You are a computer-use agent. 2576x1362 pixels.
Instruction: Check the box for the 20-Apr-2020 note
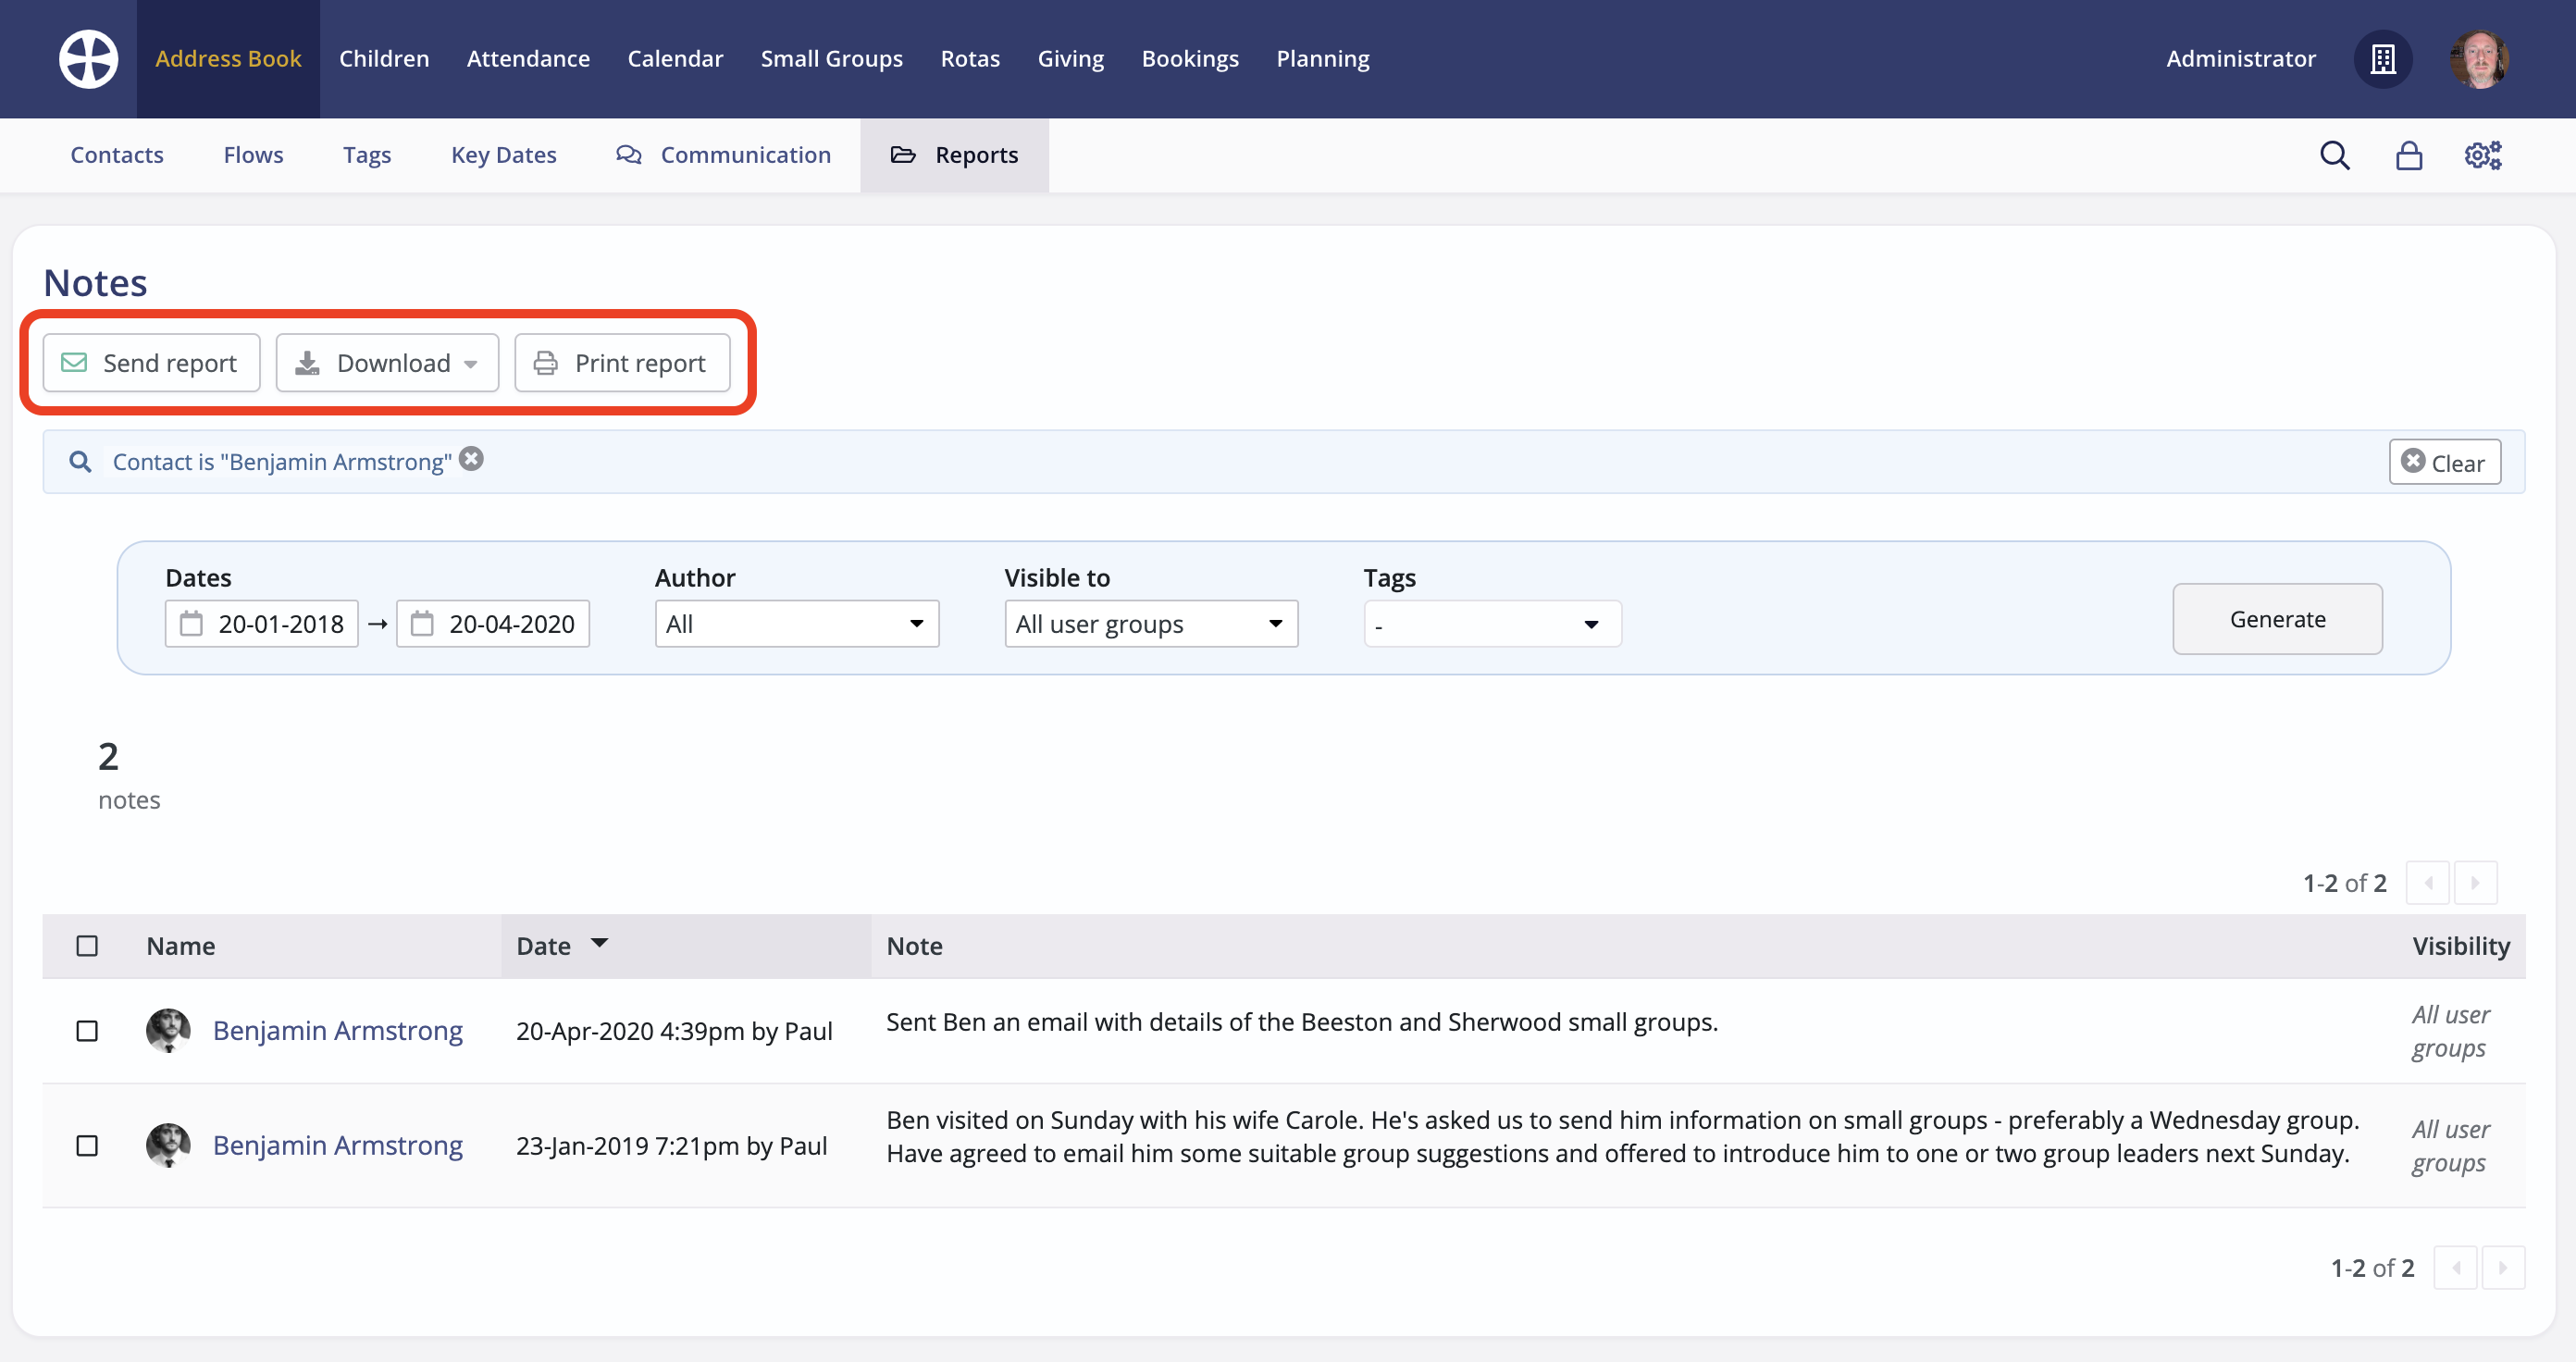point(87,1030)
